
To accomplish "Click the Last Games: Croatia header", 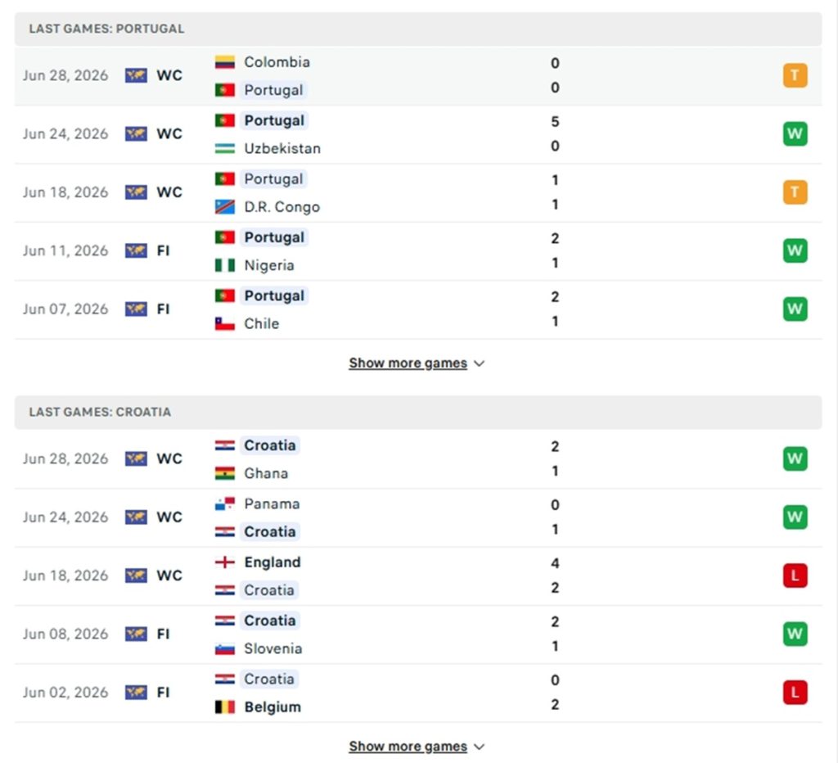I will point(418,413).
